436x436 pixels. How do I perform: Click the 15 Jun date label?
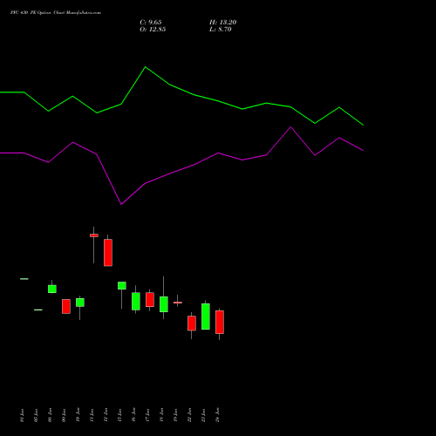(119, 415)
